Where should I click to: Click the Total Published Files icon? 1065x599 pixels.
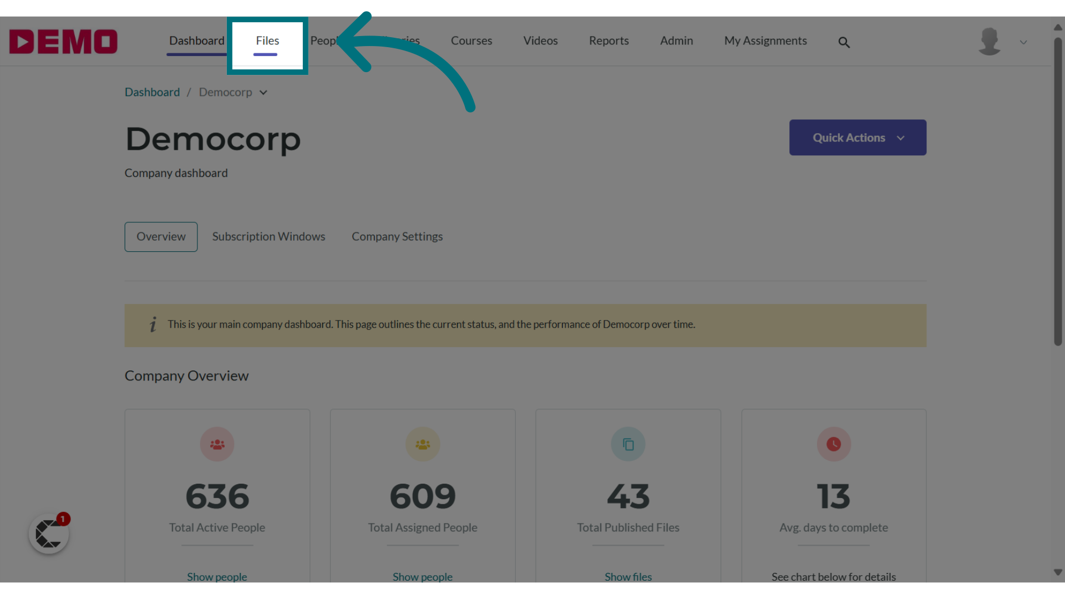coord(628,444)
